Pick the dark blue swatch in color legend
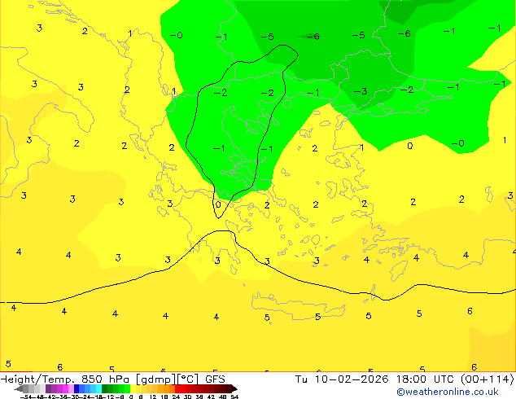516x399 pixels. [77, 388]
